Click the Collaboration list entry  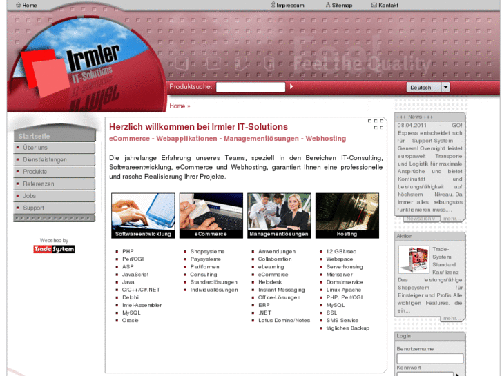point(275,259)
